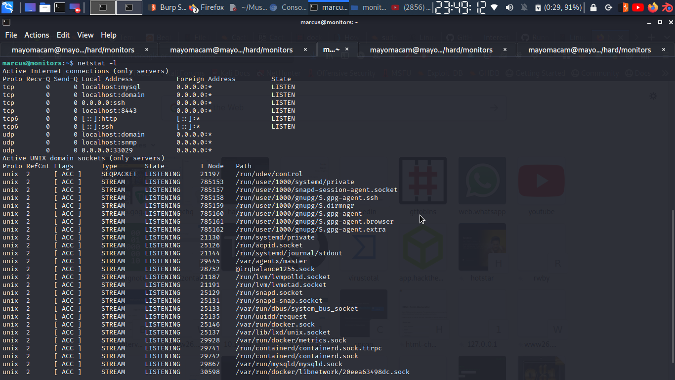
Task: Click the 'SEQPACKET' socket type text
Action: (x=119, y=174)
